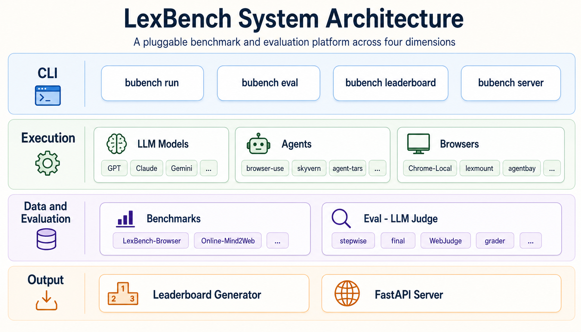Click the Output download tray icon

(46, 300)
